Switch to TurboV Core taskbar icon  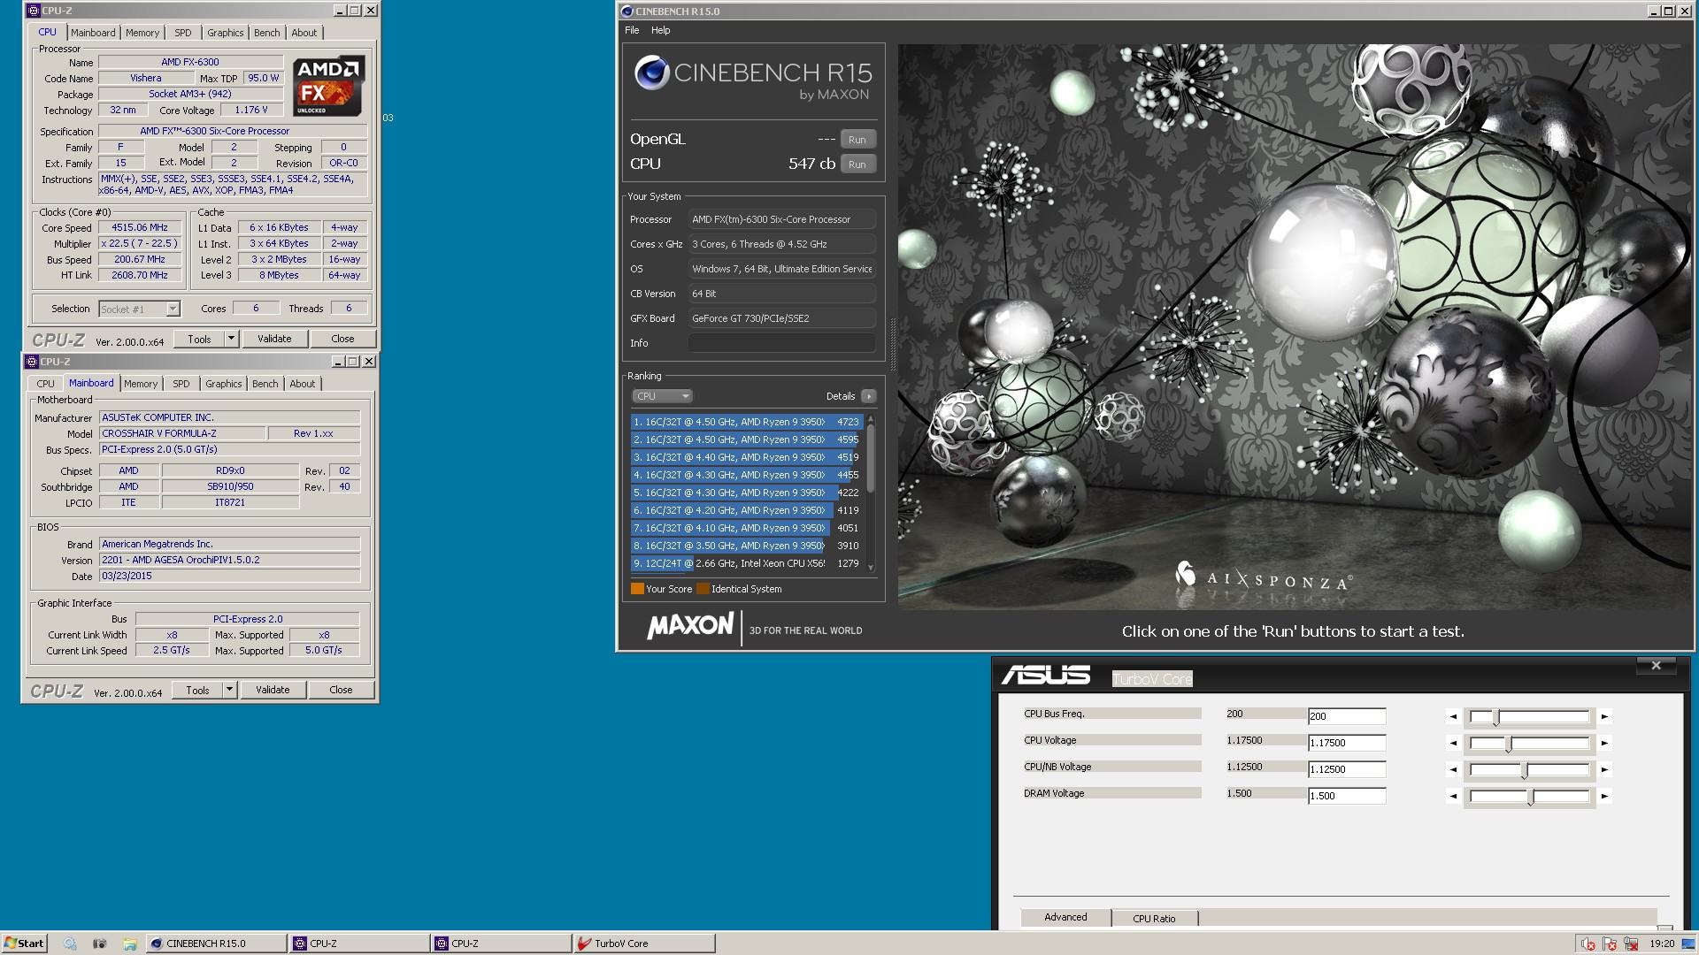[643, 944]
